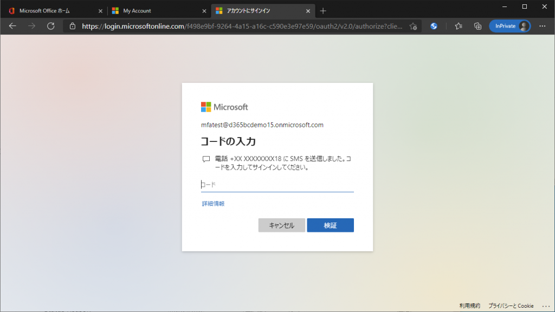555x312 pixels.
Task: Close the Microsoft Office ホーム tab
Action: 100,11
